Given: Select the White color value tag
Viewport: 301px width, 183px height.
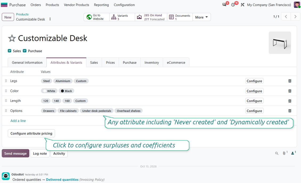Looking at the screenshot, I should point(49,91).
